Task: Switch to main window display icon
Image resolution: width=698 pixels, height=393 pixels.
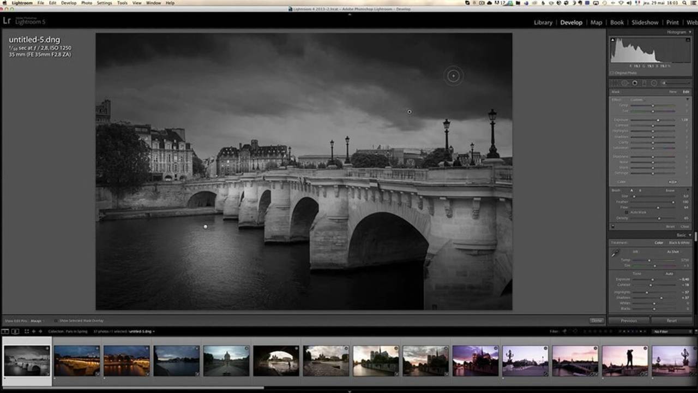Action: [x=5, y=331]
